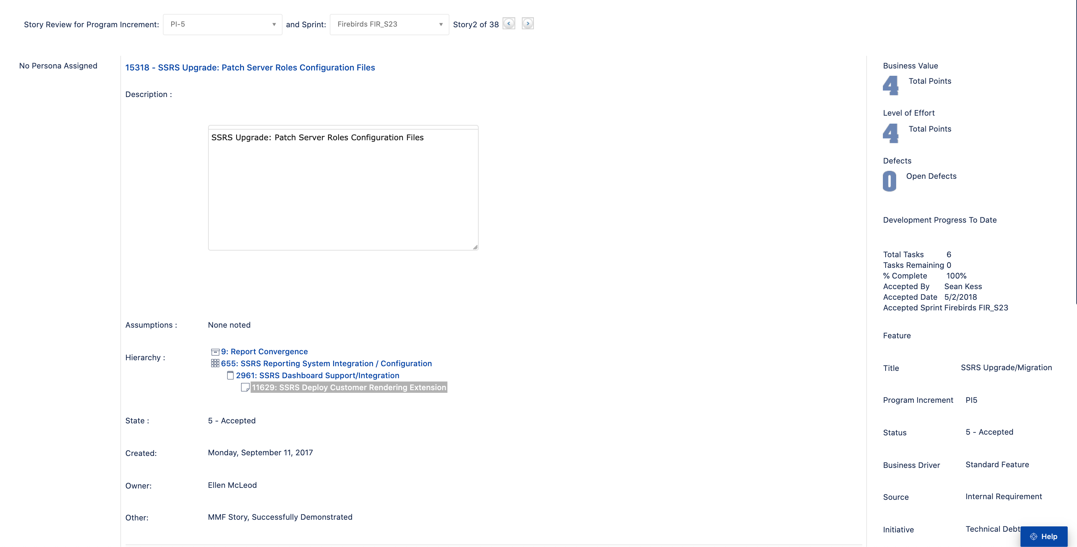Click the previous story arrow

coord(509,23)
